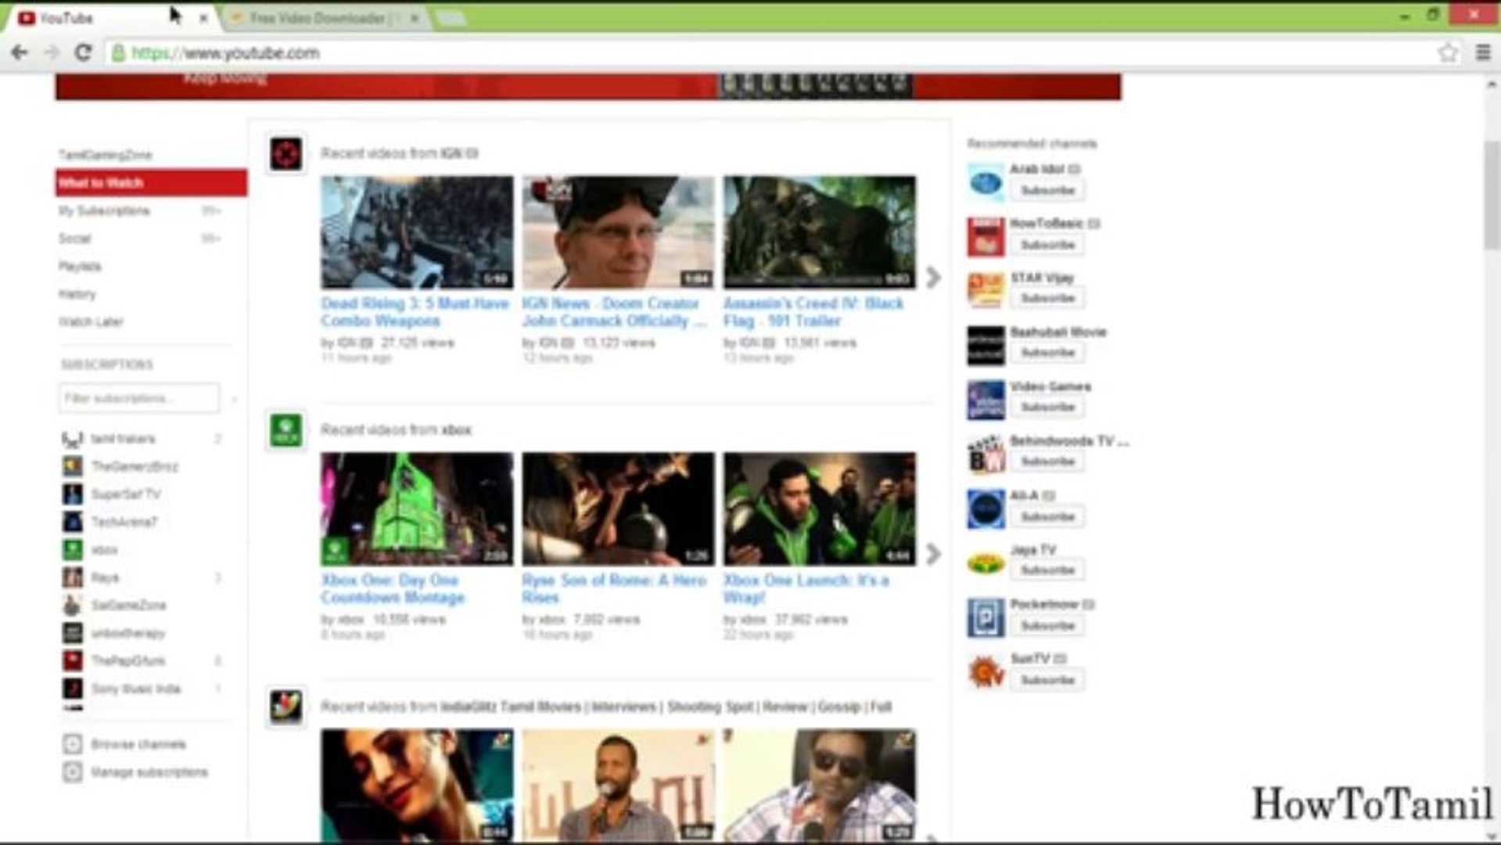The image size is (1501, 845).
Task: Close the YouTube tab
Action: [203, 17]
